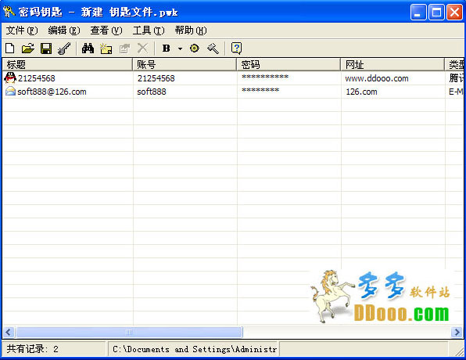Open the 编辑(E) menu

pyautogui.click(x=64, y=31)
